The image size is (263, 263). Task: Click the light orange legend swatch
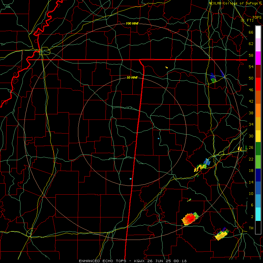coord(258,110)
